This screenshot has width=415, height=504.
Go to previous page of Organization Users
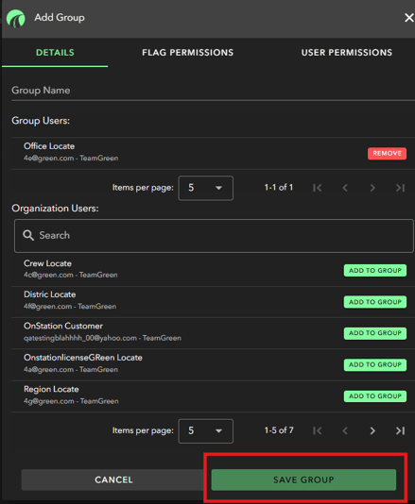tap(345, 430)
